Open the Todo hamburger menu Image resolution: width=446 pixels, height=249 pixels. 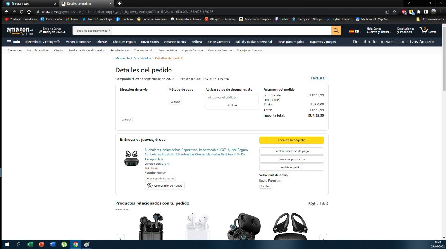coord(14,42)
